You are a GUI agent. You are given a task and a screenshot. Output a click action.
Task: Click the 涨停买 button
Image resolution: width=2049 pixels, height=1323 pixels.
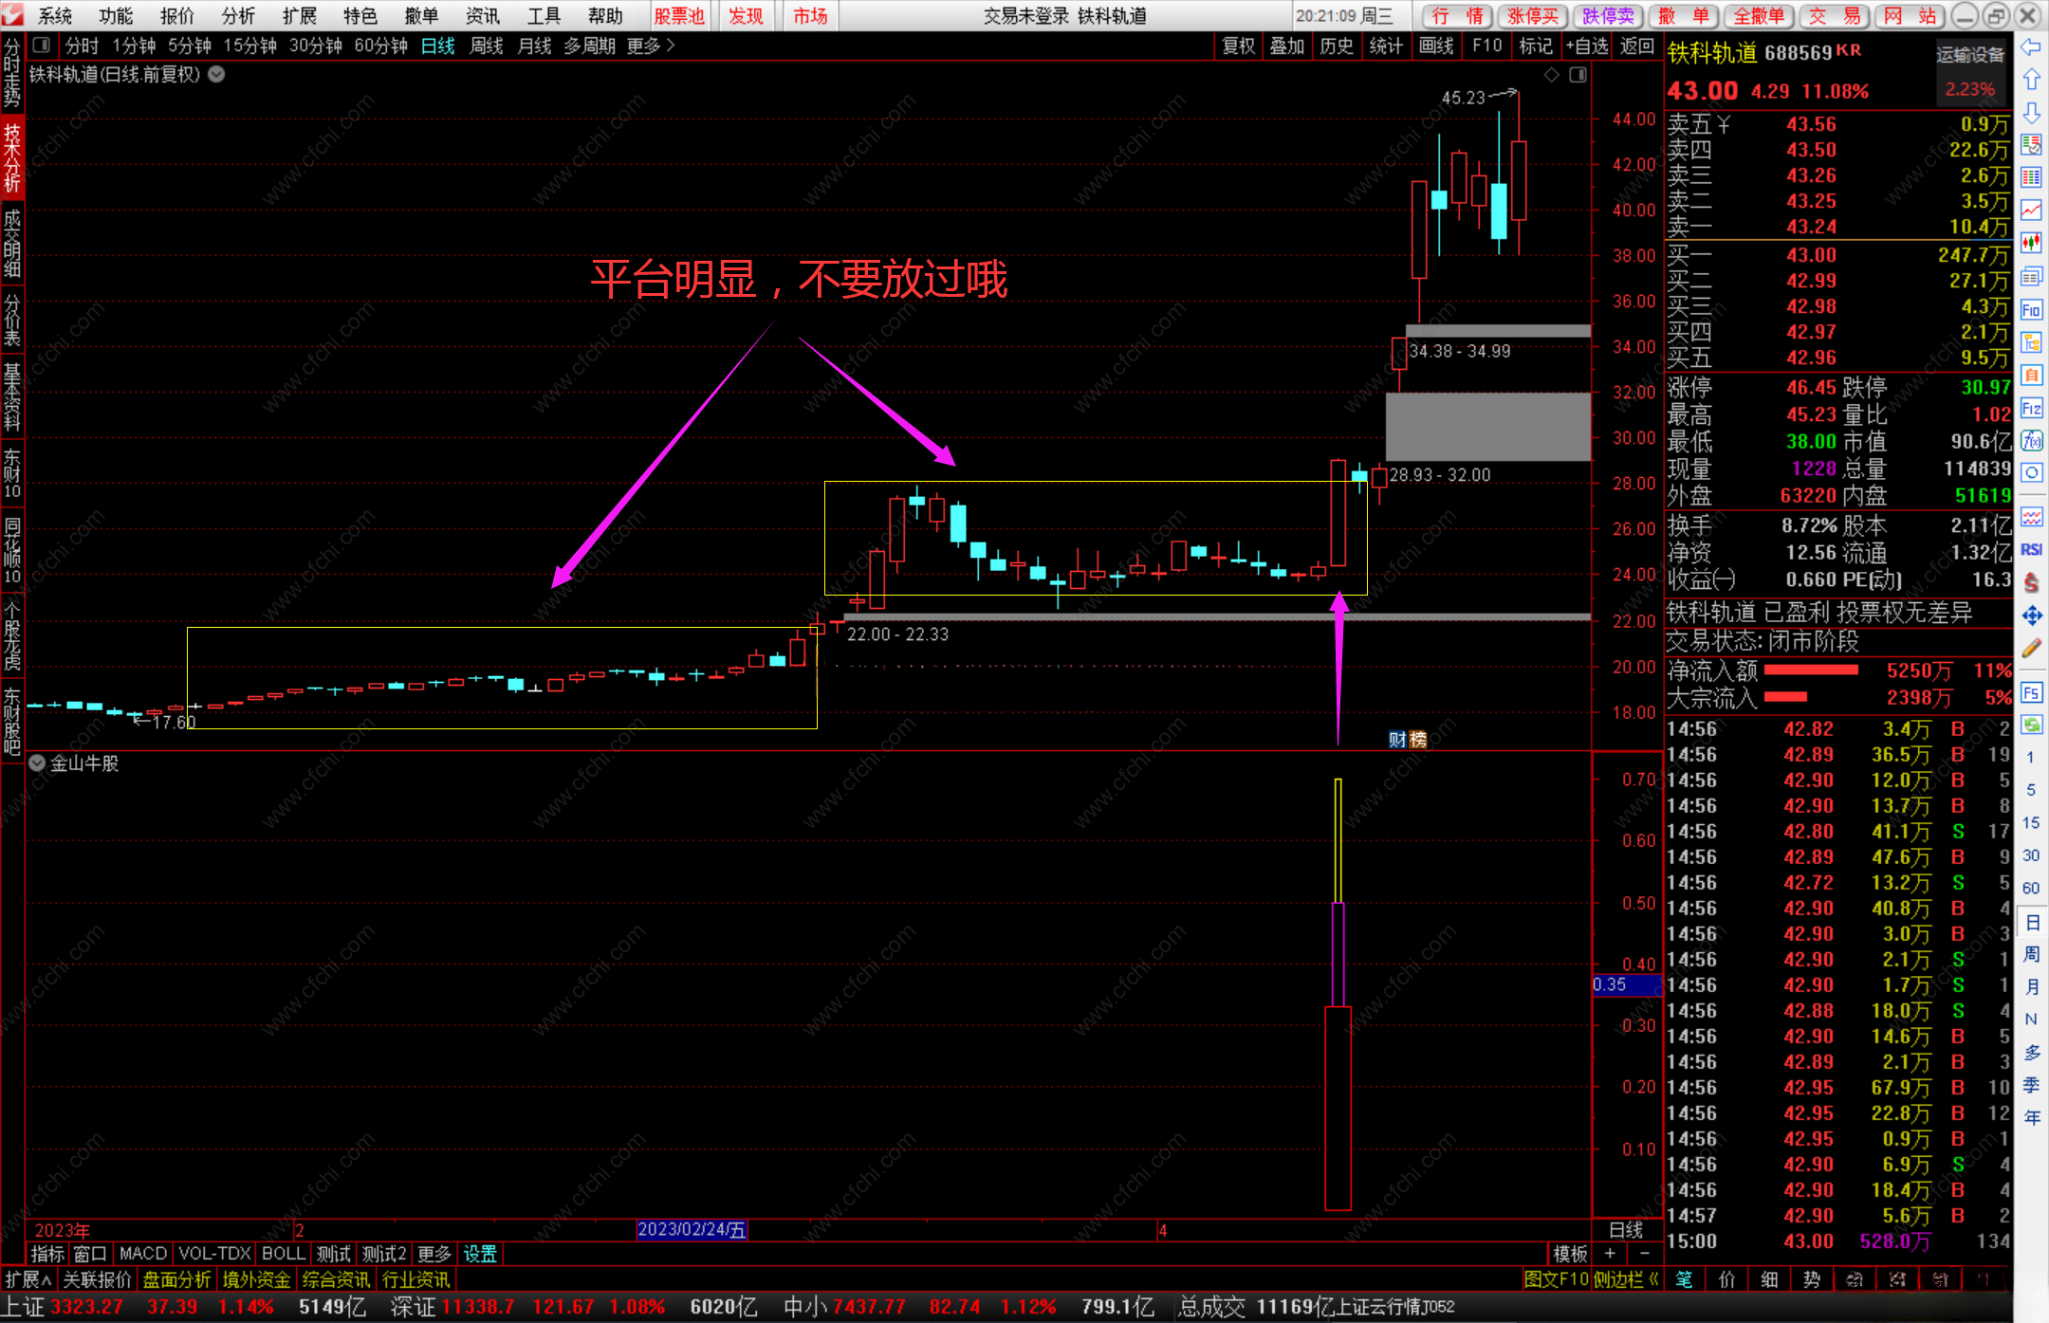(1533, 16)
